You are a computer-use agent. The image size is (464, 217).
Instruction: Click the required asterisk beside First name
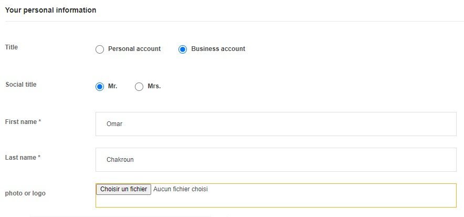(40, 121)
